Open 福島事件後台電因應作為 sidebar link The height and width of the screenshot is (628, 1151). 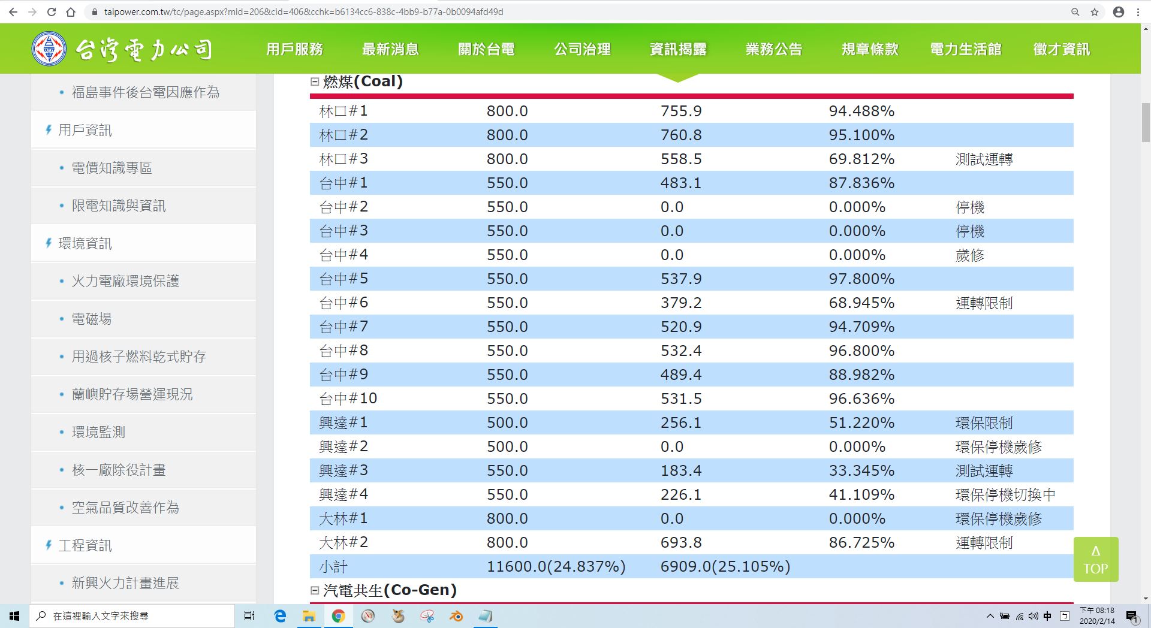tap(146, 92)
